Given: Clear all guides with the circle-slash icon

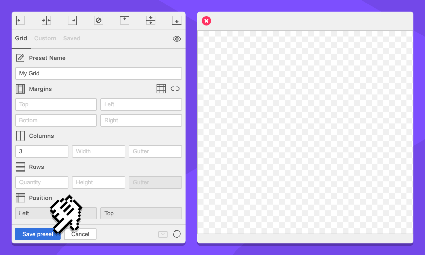Looking at the screenshot, I should pyautogui.click(x=99, y=20).
